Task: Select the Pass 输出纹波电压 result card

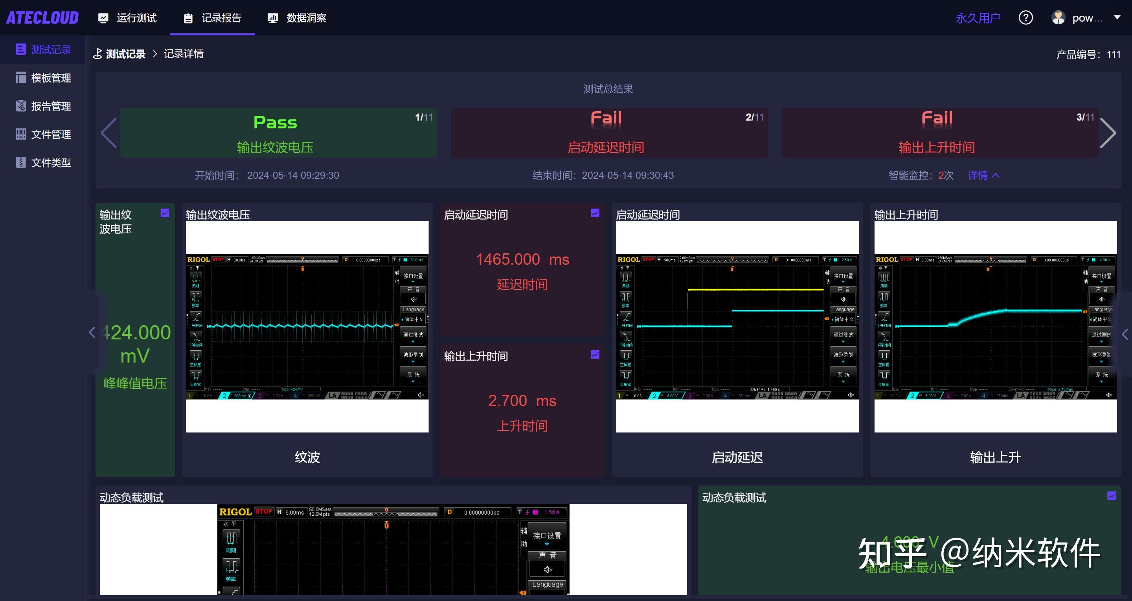Action: pos(278,133)
